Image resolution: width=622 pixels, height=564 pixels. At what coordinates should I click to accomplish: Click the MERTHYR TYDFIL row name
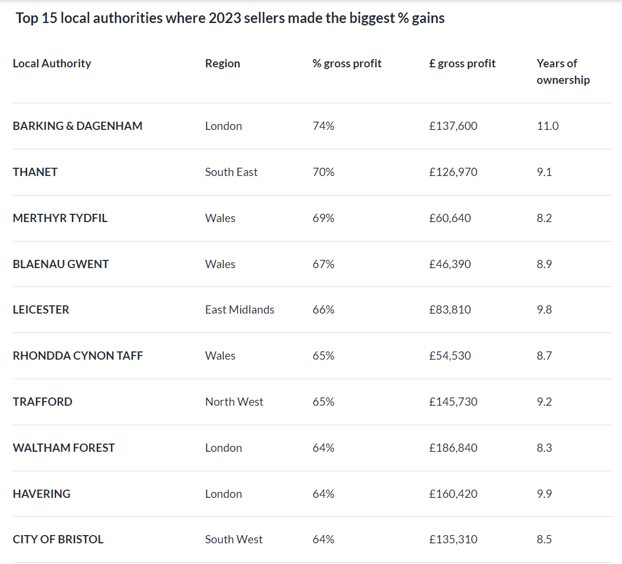(x=60, y=218)
